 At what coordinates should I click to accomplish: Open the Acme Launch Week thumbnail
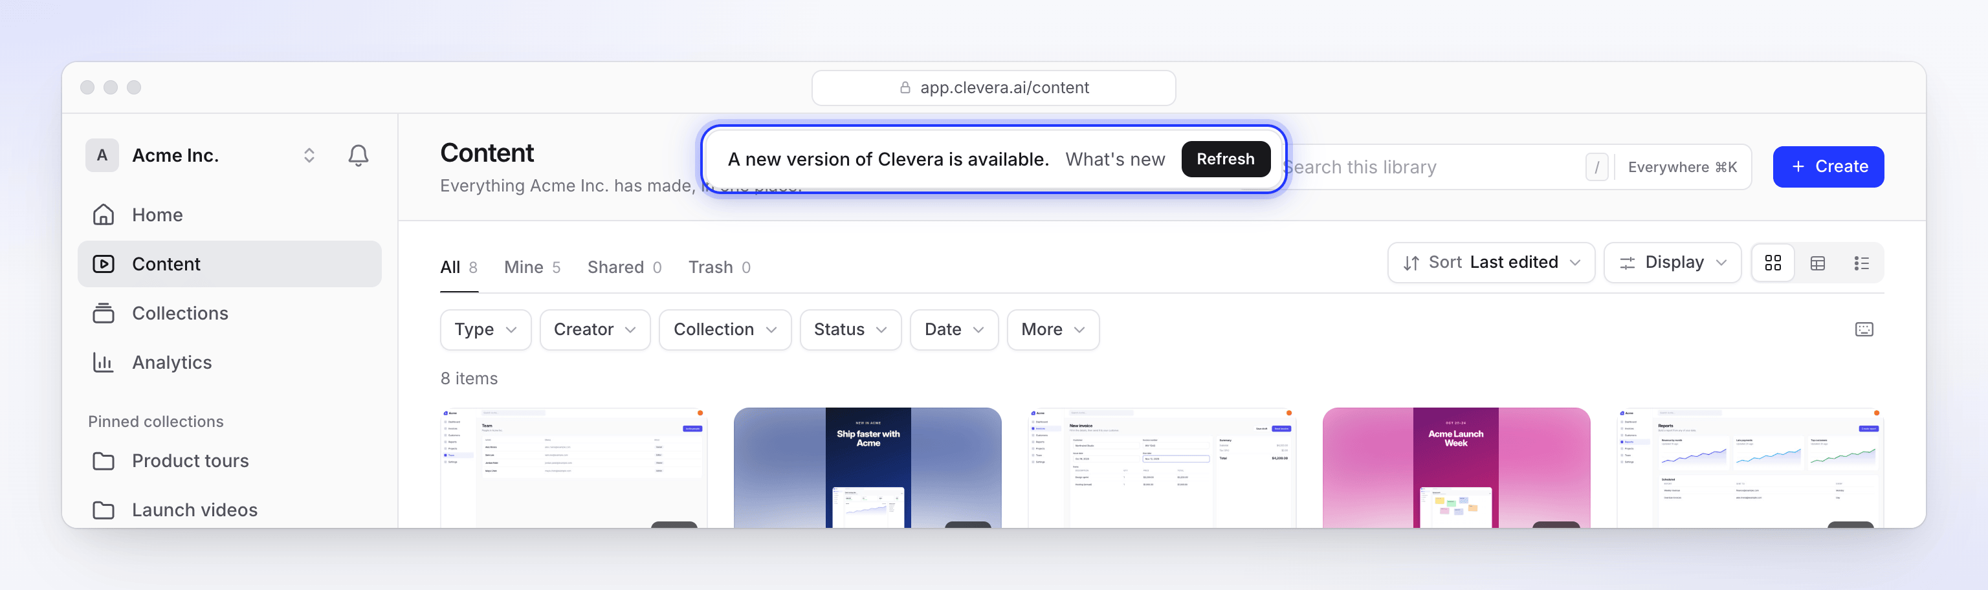point(1455,467)
